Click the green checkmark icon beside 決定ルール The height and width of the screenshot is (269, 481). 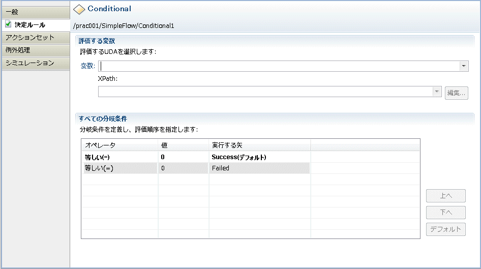[x=8, y=24]
